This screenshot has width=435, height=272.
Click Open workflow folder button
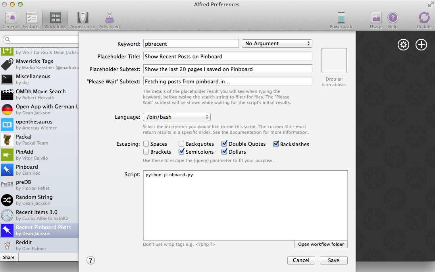pos(321,244)
